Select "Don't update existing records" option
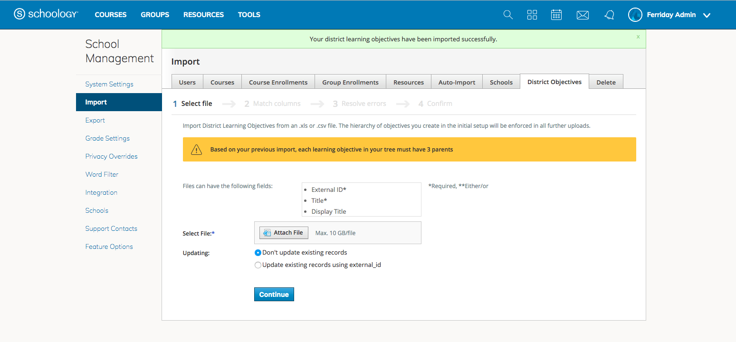Viewport: 736px width, 342px height. (258, 253)
